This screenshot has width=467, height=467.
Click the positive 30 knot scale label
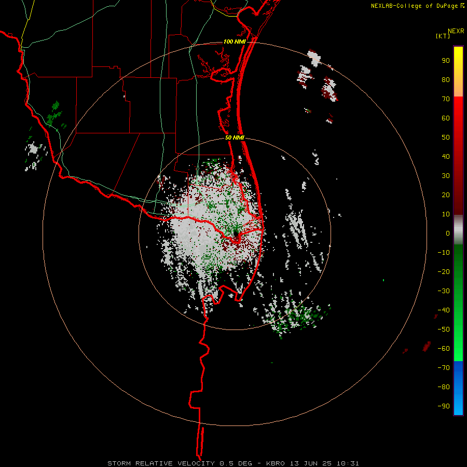(446, 176)
